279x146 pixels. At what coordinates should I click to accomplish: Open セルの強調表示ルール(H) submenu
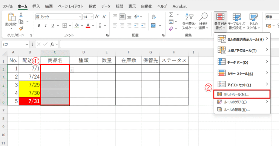click(242, 39)
